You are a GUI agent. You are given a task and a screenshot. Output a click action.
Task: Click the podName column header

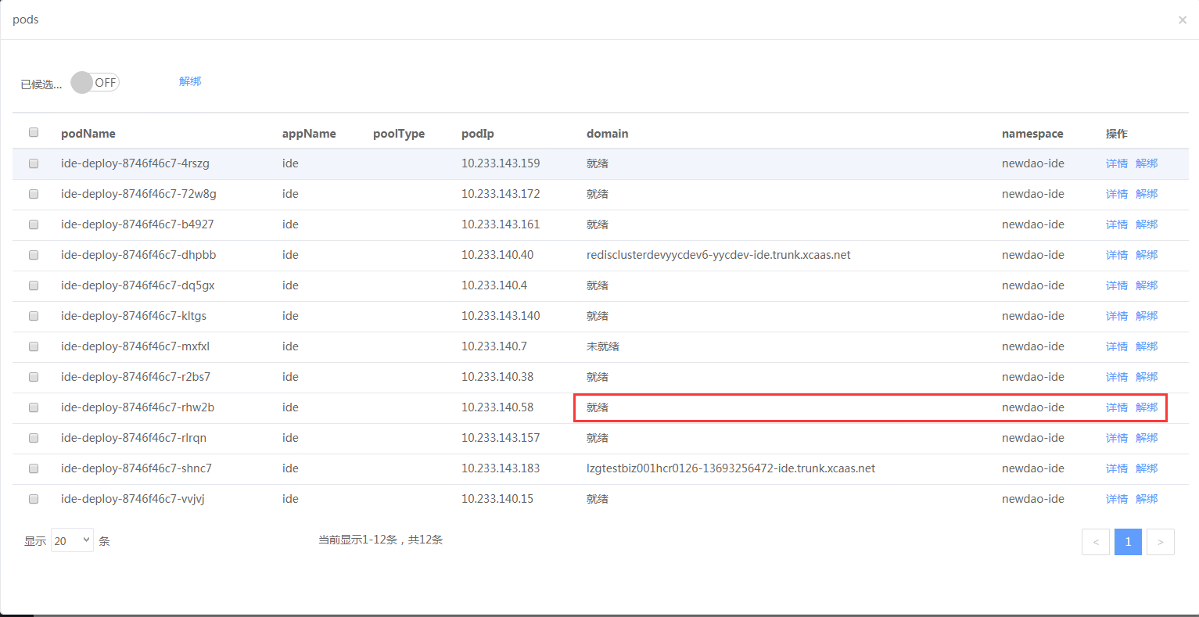[88, 134]
